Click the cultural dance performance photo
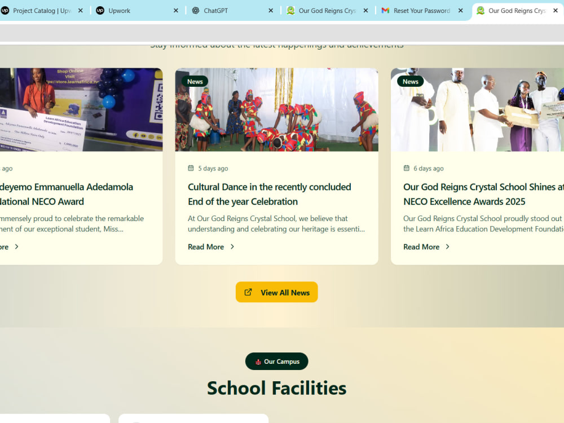Image resolution: width=564 pixels, height=423 pixels. pos(276,110)
